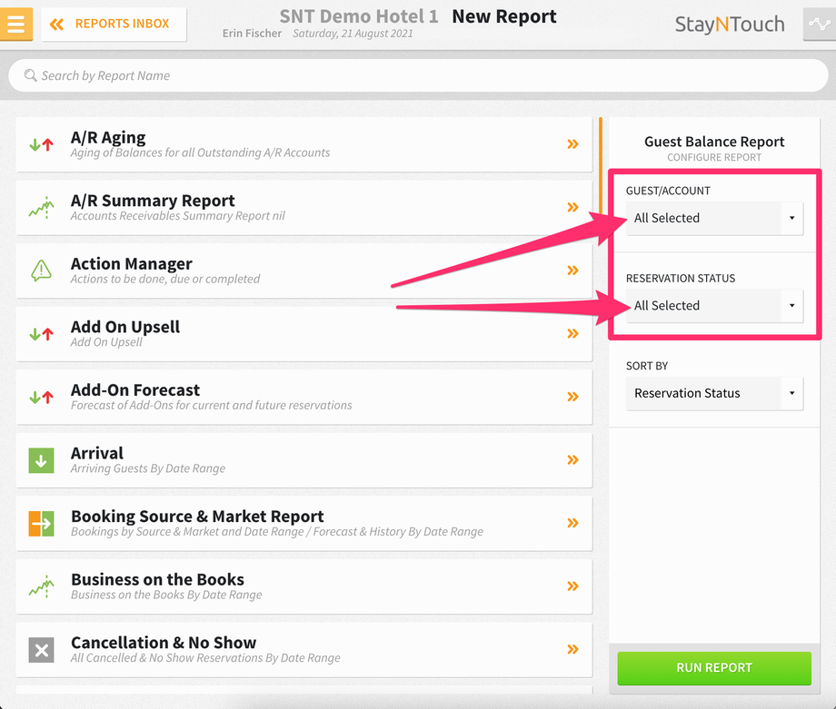This screenshot has width=836, height=709.
Task: Open the Sort By dropdown
Action: click(714, 393)
